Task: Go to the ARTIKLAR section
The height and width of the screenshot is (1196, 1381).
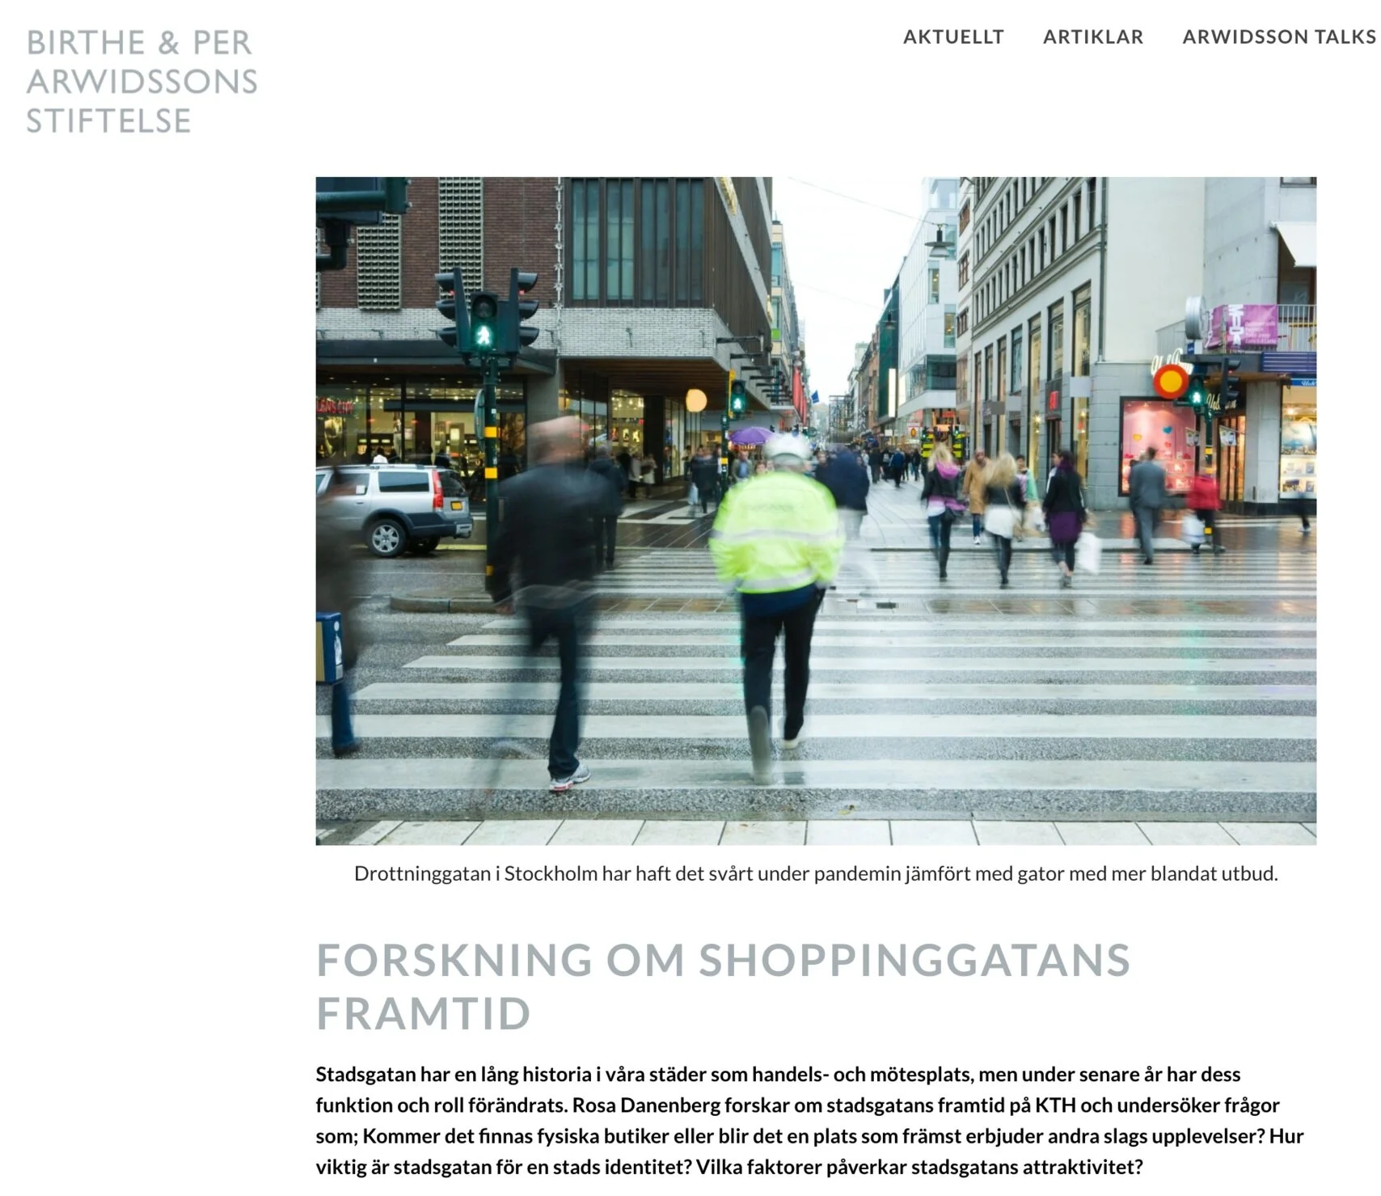Action: (1093, 37)
